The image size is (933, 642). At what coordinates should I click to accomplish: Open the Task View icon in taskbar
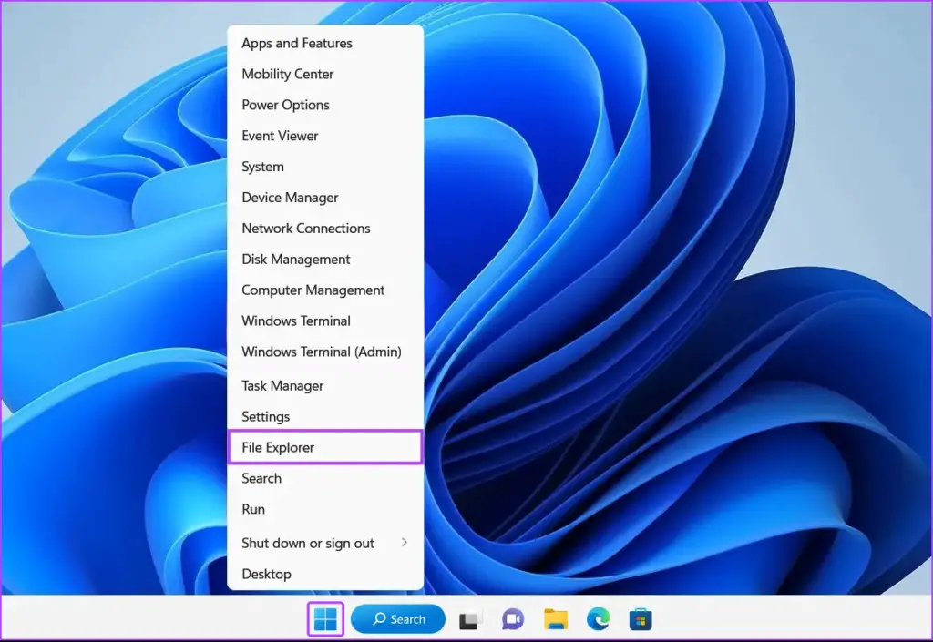(x=469, y=620)
